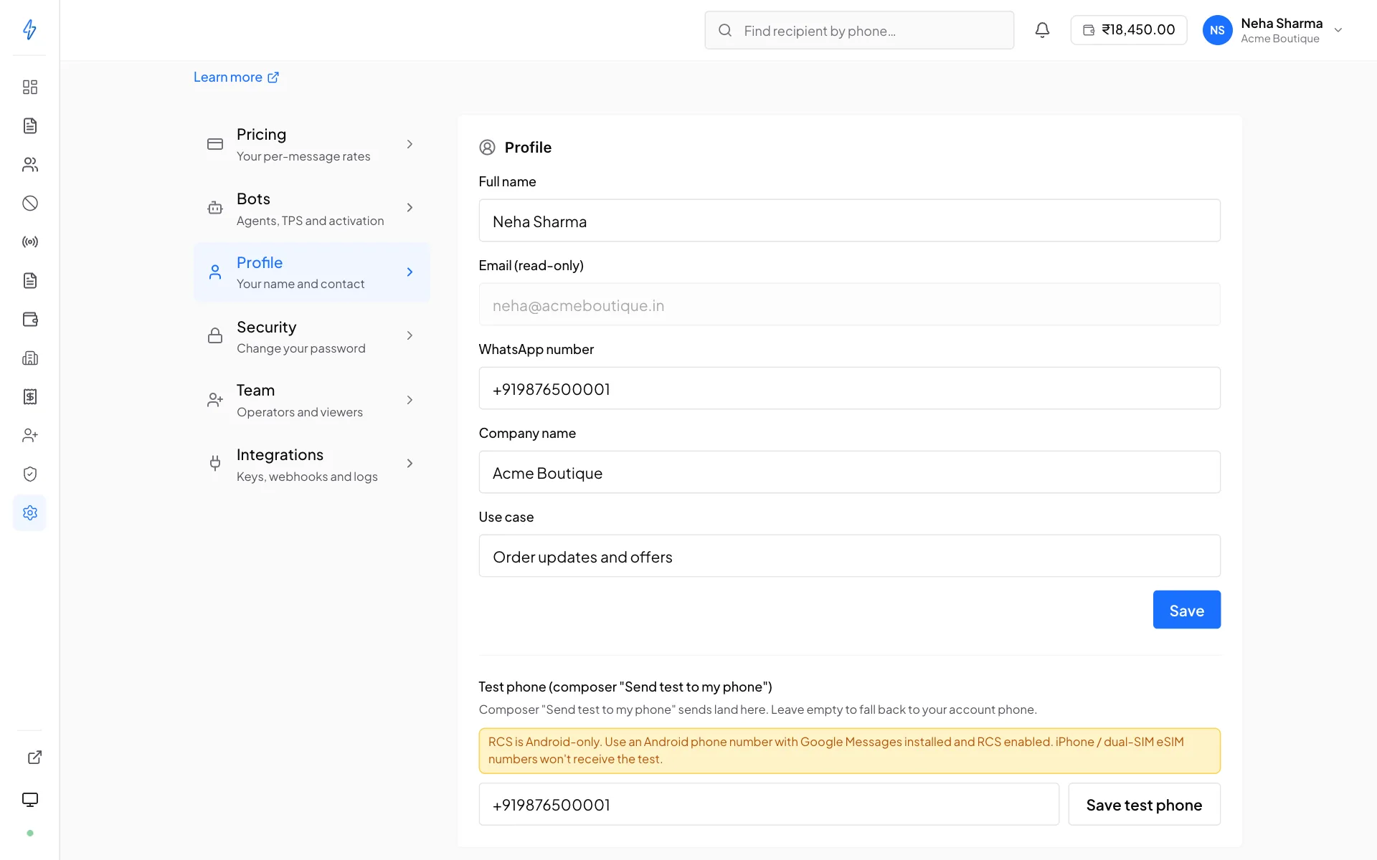Expand account menu chevron beside Neha Sharma
Image resolution: width=1377 pixels, height=860 pixels.
click(x=1338, y=30)
